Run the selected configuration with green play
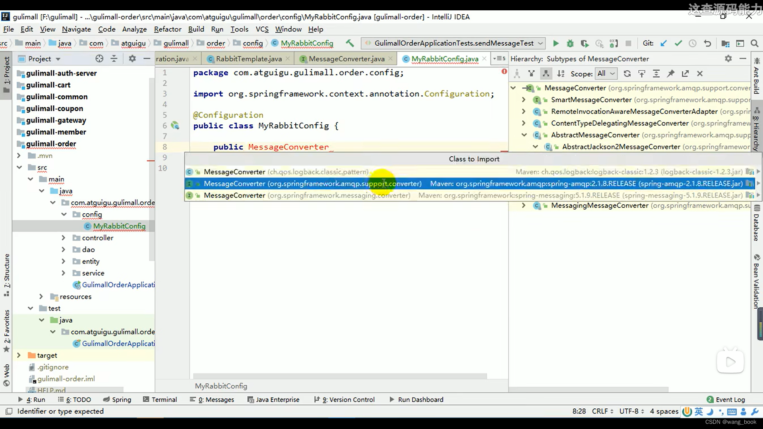This screenshot has height=429, width=763. [556, 43]
